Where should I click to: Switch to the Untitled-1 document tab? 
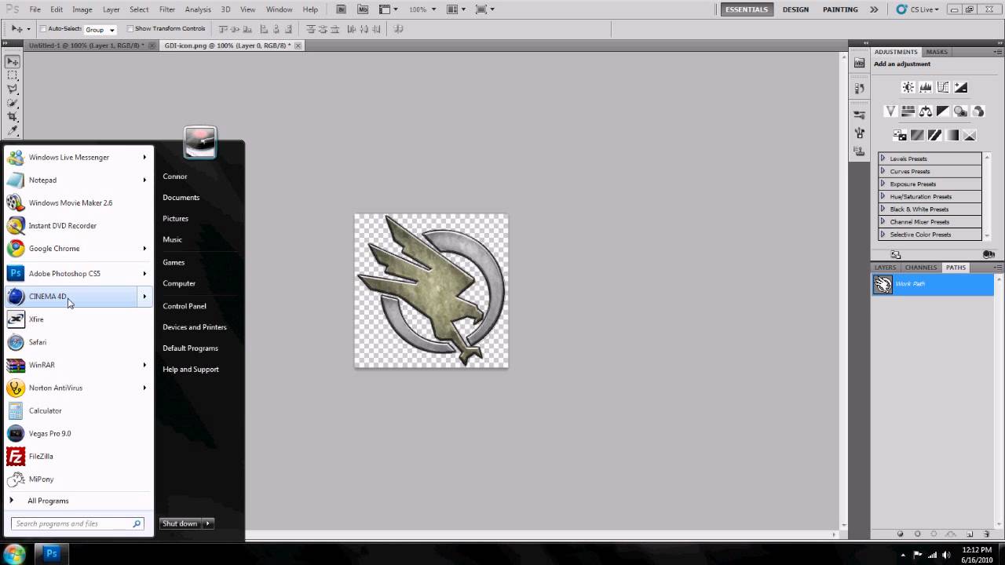pos(86,46)
